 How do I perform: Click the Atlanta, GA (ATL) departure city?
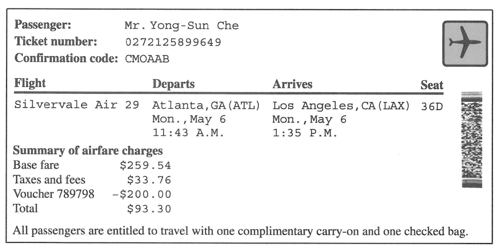pyautogui.click(x=206, y=106)
